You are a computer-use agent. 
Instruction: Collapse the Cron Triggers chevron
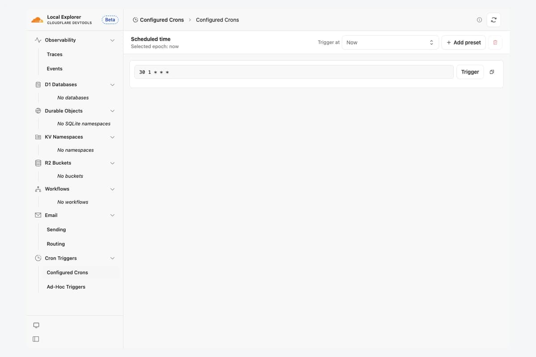click(113, 258)
